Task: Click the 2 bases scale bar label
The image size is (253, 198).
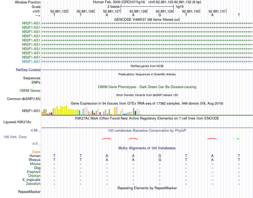Action: tap(114, 7)
